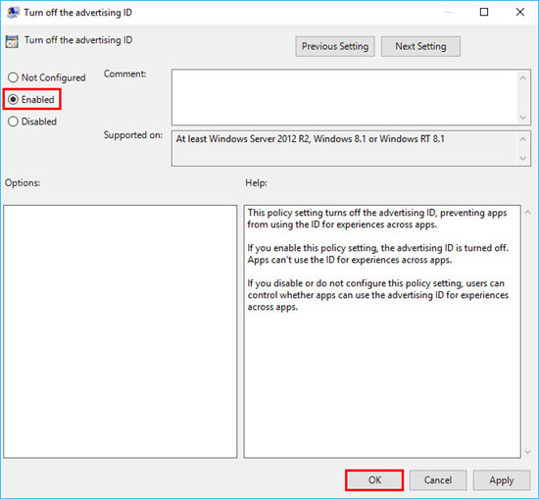
Task: Select the Not Configured radio button
Action: 13,77
